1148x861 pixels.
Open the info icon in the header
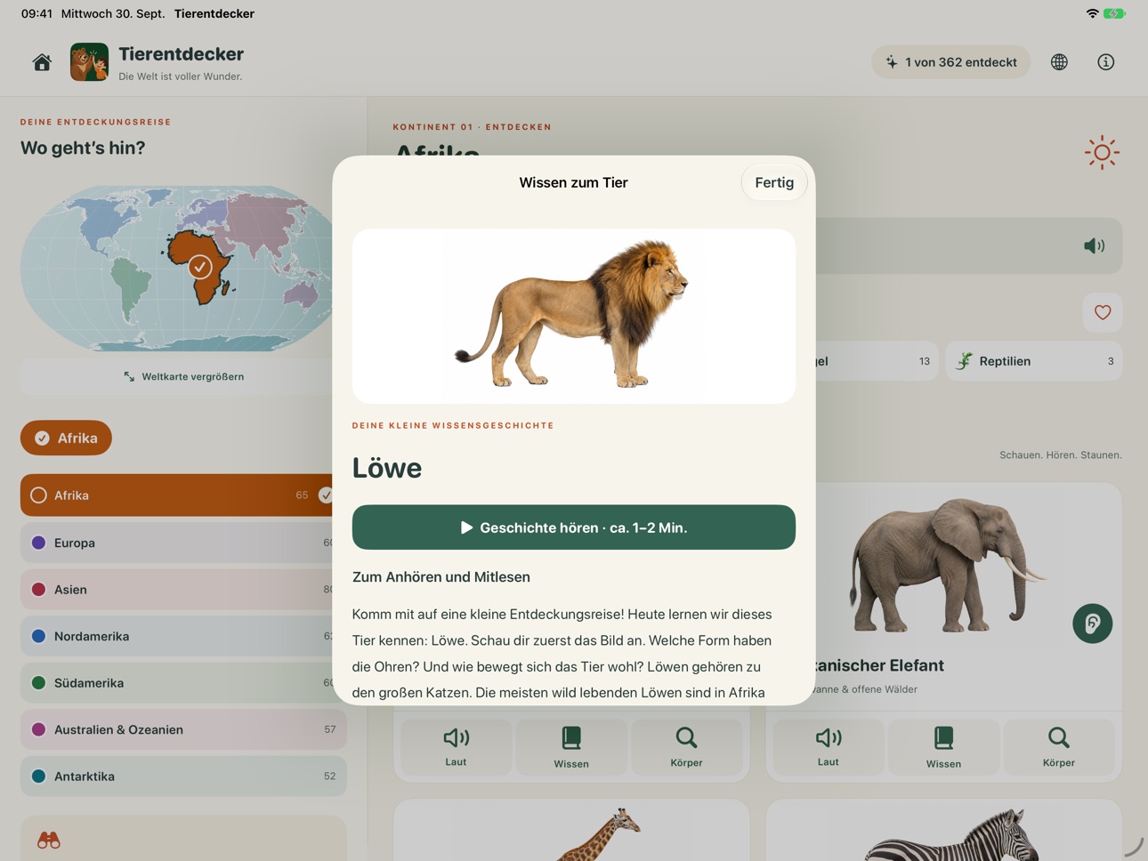pyautogui.click(x=1105, y=62)
